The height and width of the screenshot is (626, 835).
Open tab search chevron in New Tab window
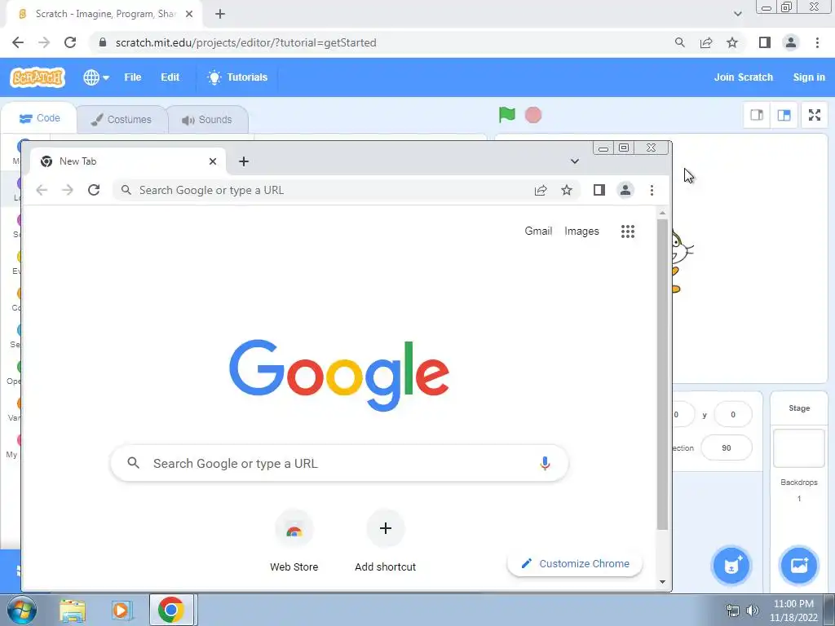click(x=575, y=161)
